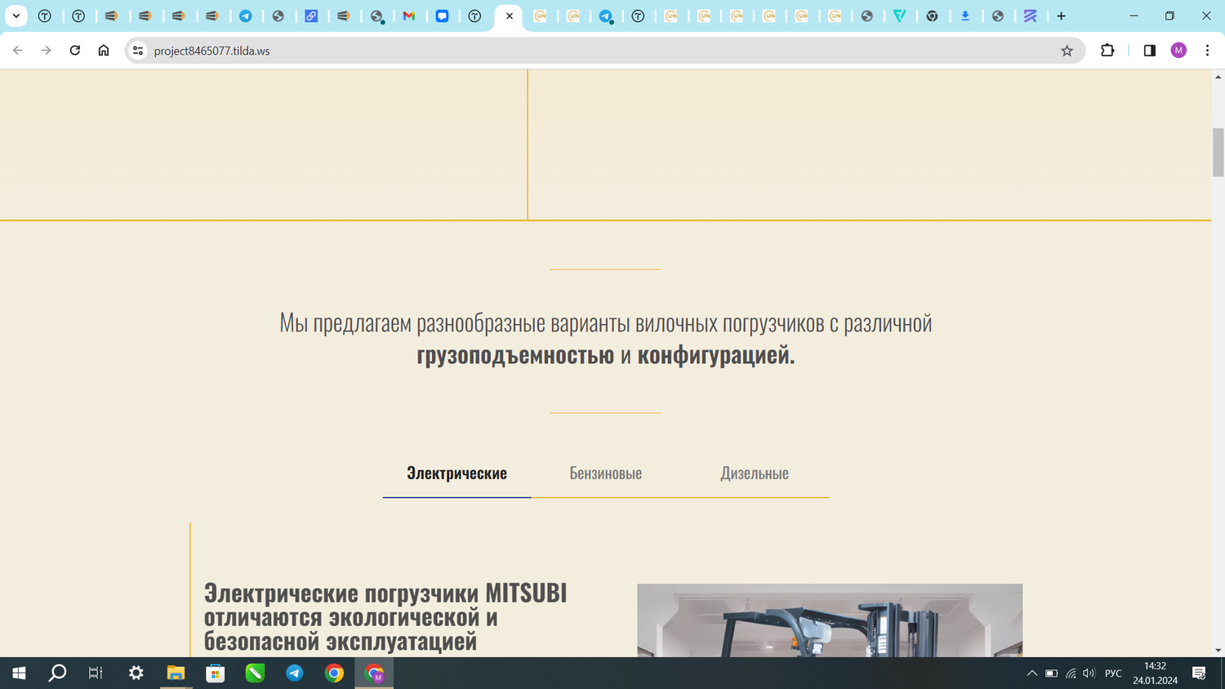This screenshot has width=1225, height=689.
Task: Open Telegram from the taskbar
Action: (294, 673)
